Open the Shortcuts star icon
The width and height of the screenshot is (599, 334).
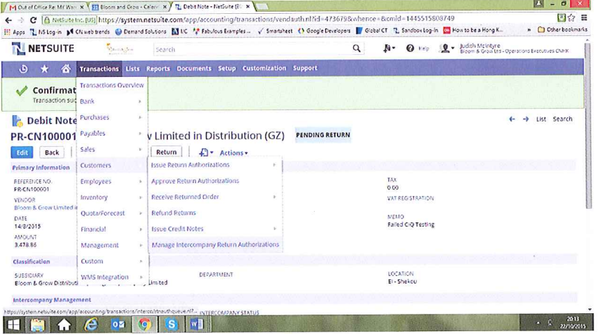click(44, 69)
